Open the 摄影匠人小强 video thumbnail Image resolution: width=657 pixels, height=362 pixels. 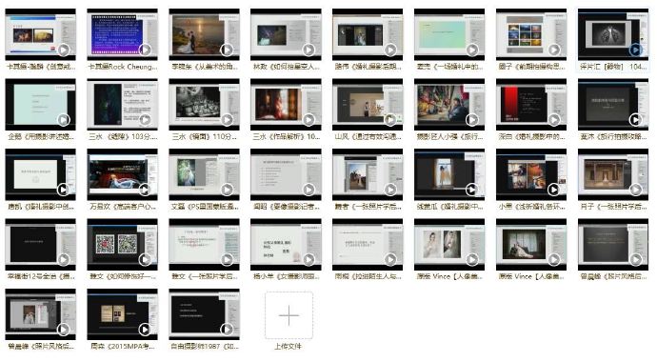[x=449, y=105]
